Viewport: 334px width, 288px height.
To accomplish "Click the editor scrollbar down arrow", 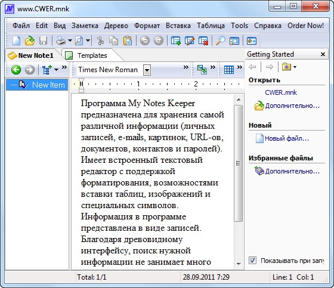I will [239, 264].
